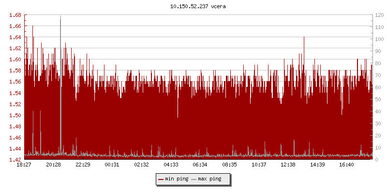Click the 1.60 label on left axis
The image size is (387, 193).
(x=15, y=59)
